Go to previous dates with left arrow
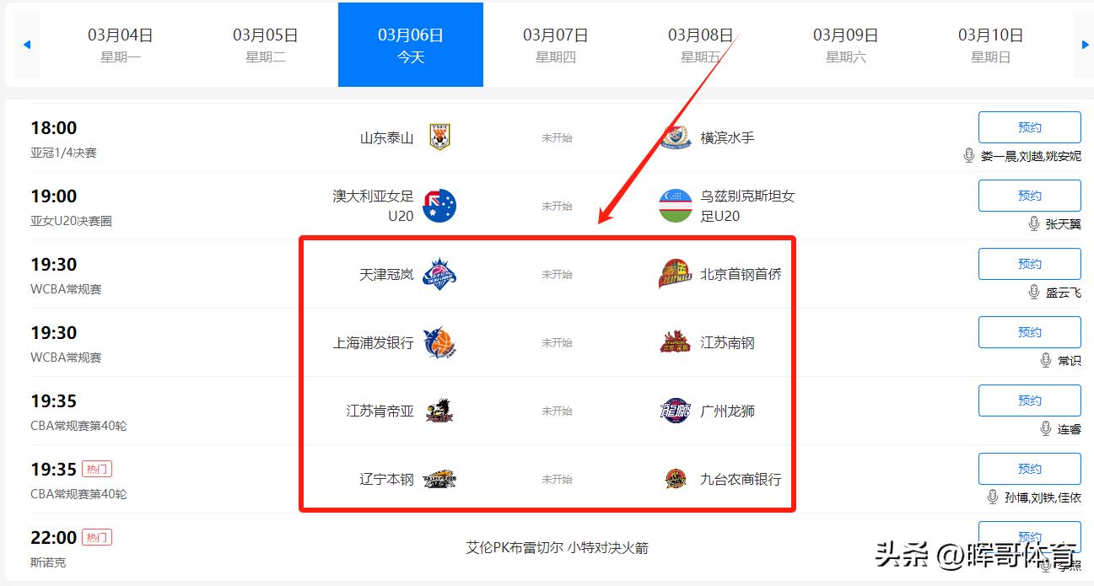This screenshot has height=586, width=1094. click(x=27, y=45)
